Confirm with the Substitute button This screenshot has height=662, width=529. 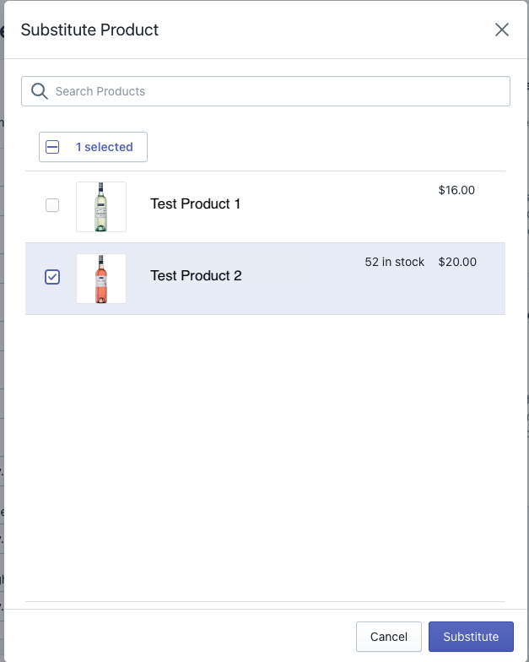[x=471, y=637]
